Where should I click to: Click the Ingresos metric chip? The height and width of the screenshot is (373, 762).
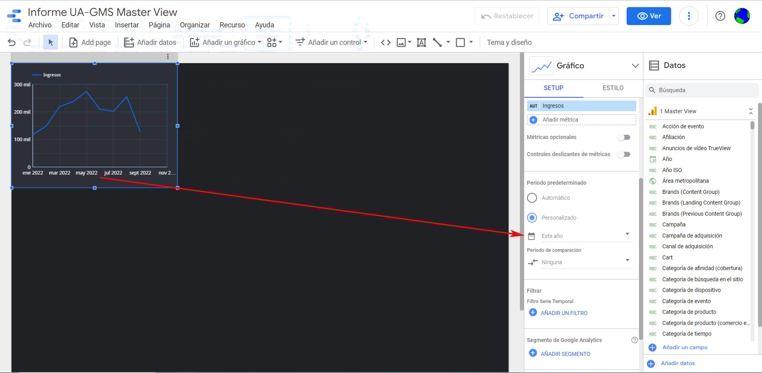tap(581, 106)
